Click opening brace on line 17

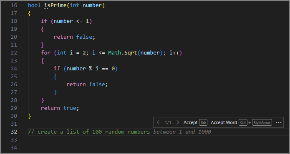tap(29, 13)
